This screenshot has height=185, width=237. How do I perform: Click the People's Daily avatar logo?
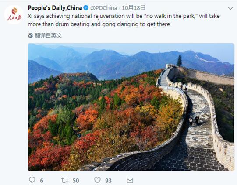click(x=14, y=15)
